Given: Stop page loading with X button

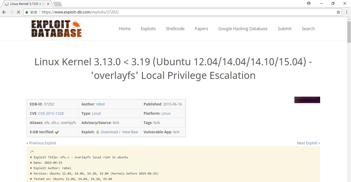Looking at the screenshot, I should tap(19, 12).
